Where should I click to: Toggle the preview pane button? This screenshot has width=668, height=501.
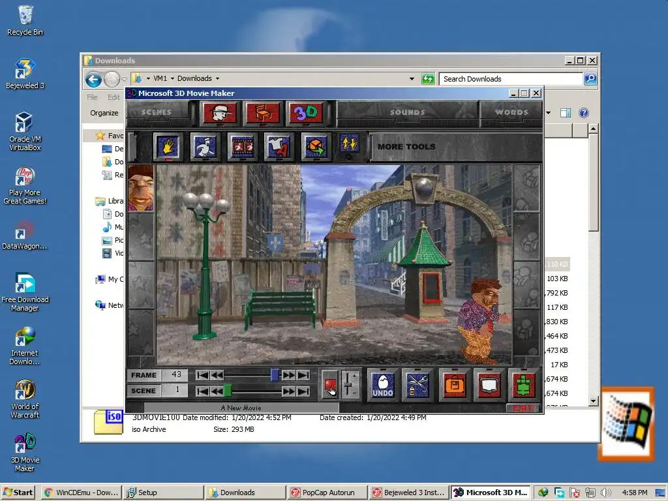[566, 113]
